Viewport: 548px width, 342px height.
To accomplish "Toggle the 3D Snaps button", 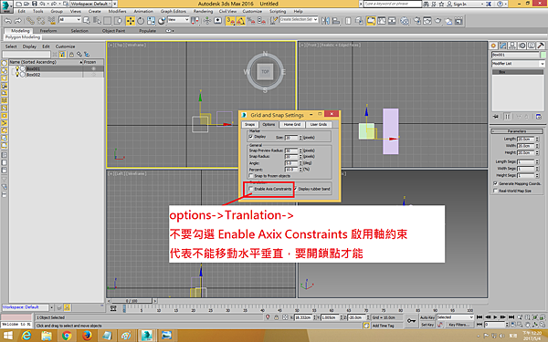I will point(230,21).
